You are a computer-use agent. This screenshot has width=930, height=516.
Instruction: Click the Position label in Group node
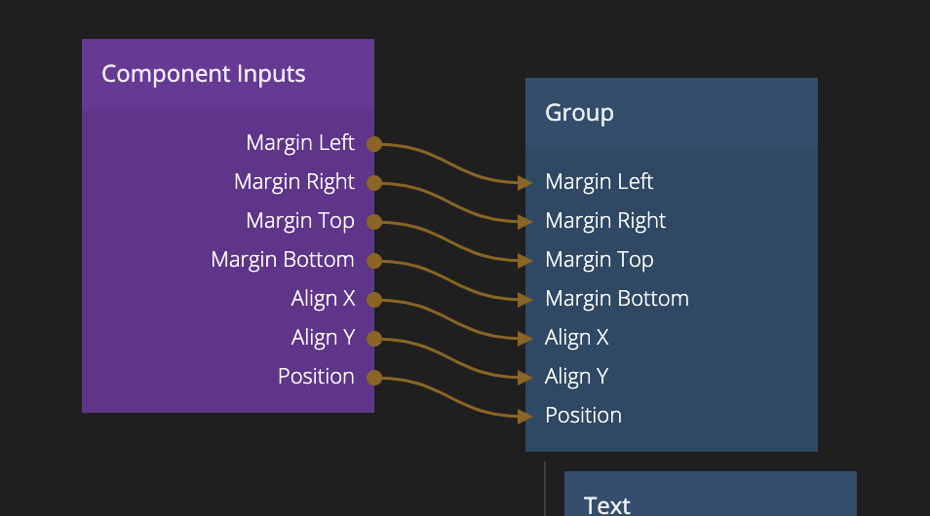[583, 416]
